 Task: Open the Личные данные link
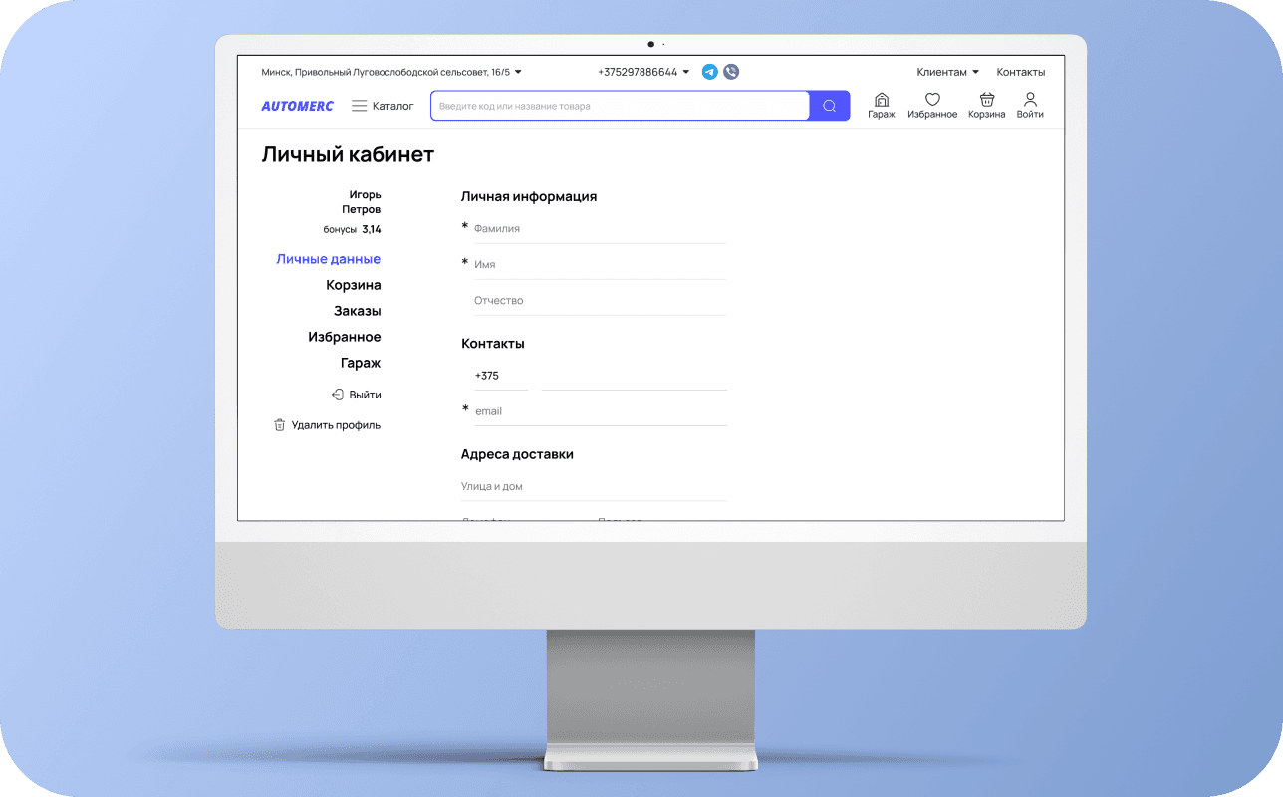[329, 259]
